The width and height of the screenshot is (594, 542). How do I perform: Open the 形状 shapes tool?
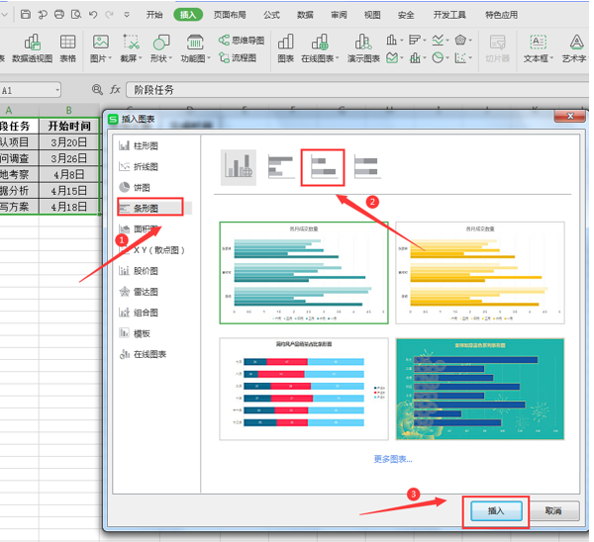coord(161,48)
